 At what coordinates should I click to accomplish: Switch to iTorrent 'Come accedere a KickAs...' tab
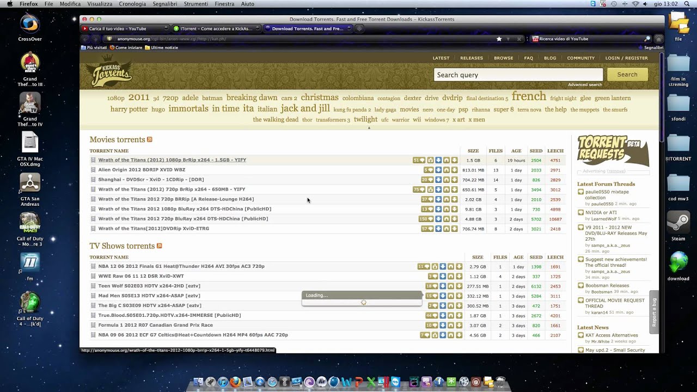(x=216, y=29)
